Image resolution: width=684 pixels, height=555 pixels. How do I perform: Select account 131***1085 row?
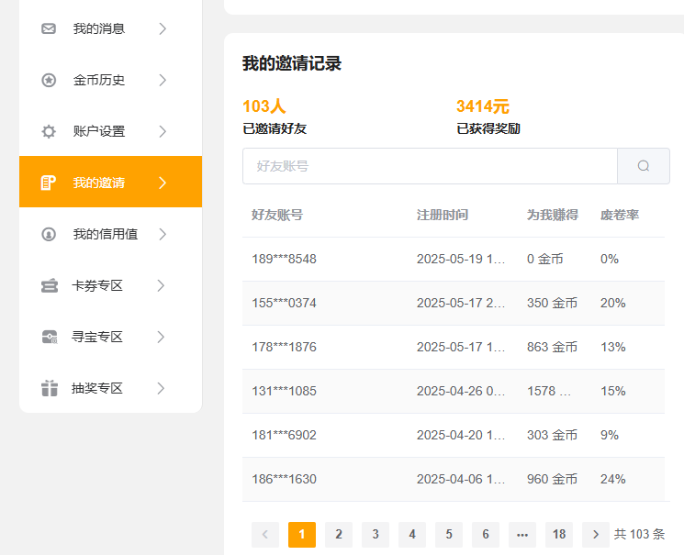tap(454, 391)
